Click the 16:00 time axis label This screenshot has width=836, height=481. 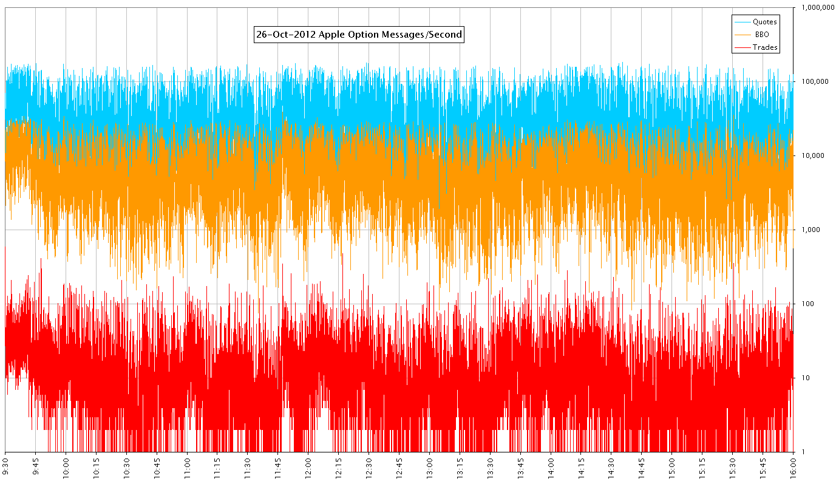click(x=794, y=467)
